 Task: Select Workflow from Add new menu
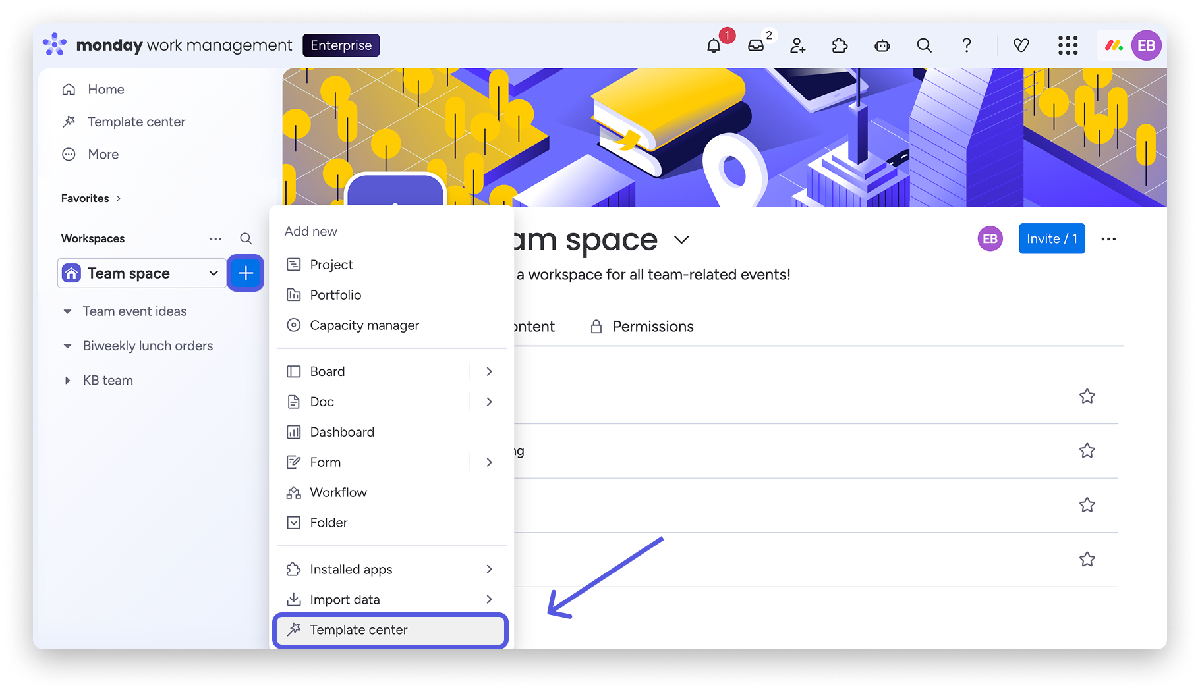click(391, 492)
